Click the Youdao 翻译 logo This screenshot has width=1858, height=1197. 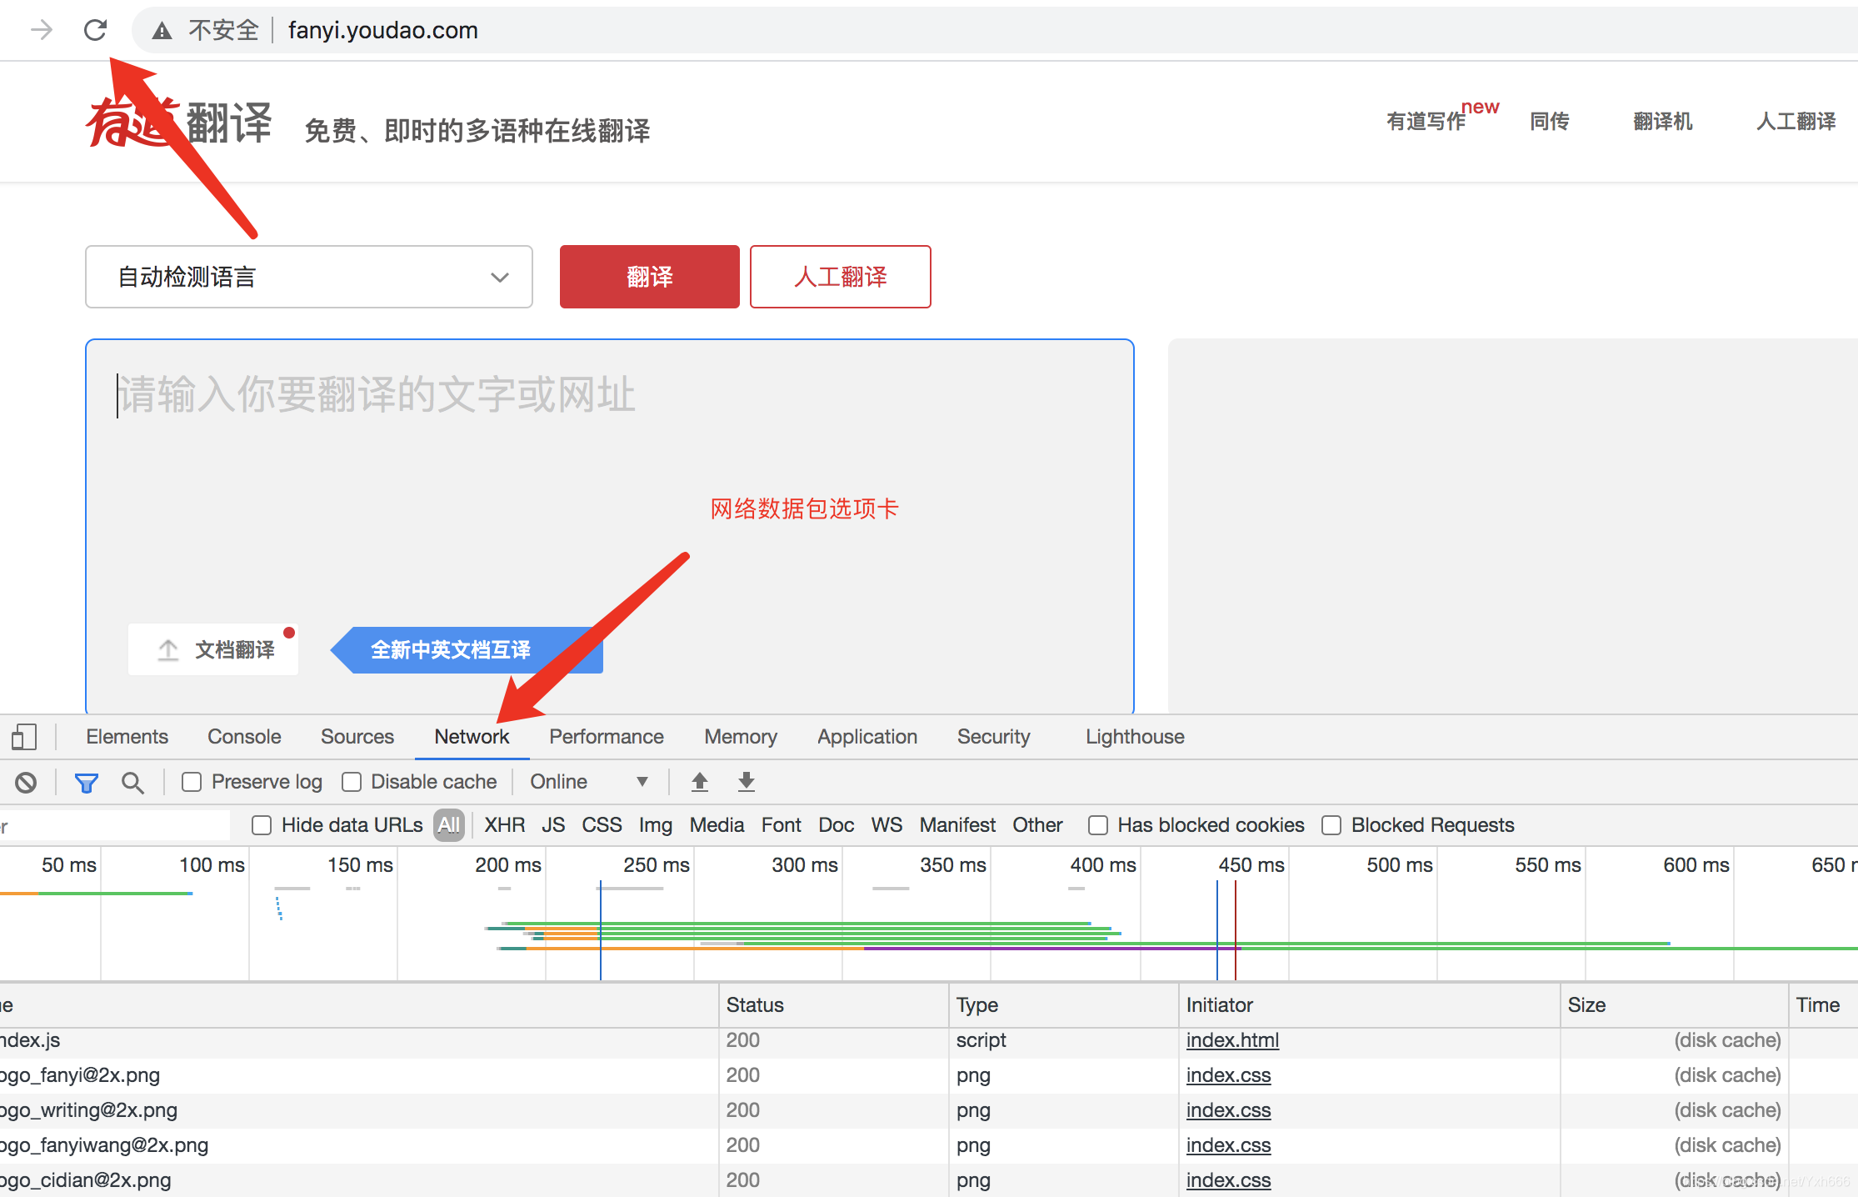pos(179,123)
